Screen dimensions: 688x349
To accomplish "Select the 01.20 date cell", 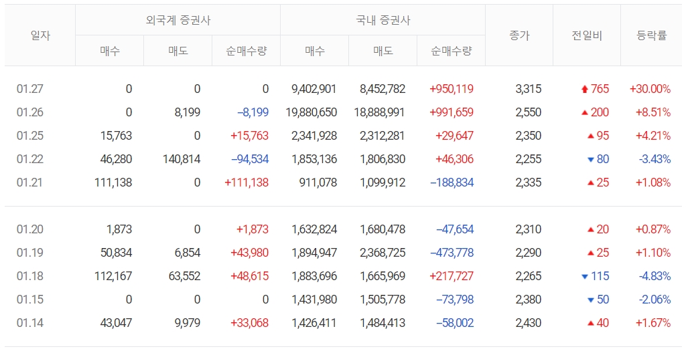I will coord(30,229).
